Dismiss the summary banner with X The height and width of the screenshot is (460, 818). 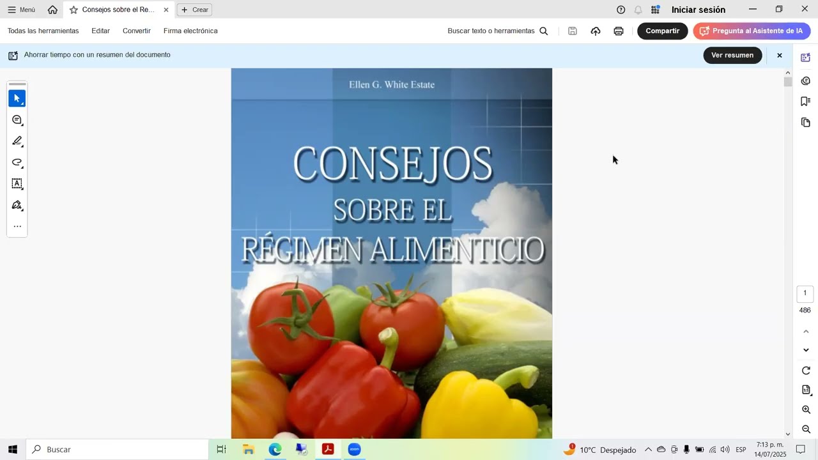click(x=780, y=56)
